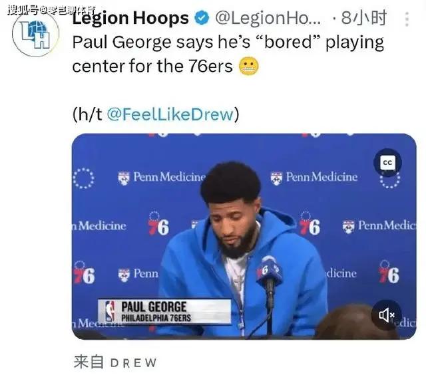Image resolution: width=426 pixels, height=377 pixels.
Task: Click the 搜狐号 watermark text
Action: coord(52,11)
